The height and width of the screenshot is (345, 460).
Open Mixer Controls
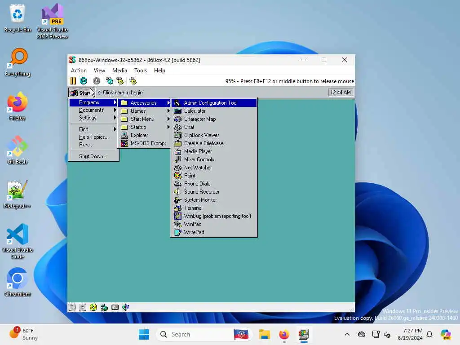[214, 159]
